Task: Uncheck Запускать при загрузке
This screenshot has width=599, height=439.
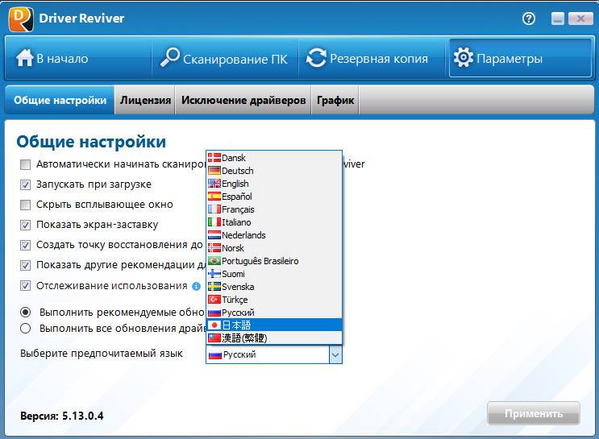Action: [25, 184]
